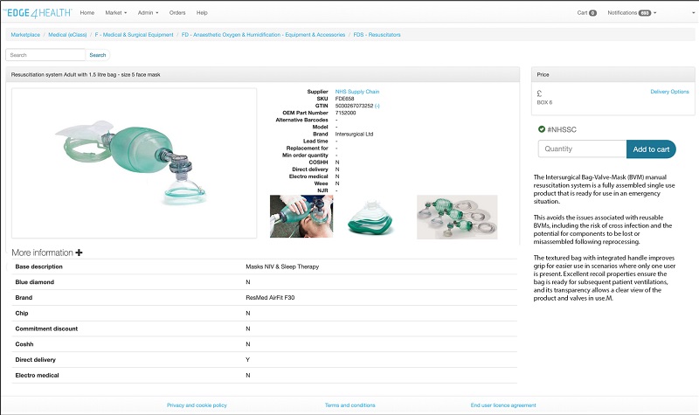View thumbnail of multiple resuscitator kits
699x415 pixels.
coord(457,217)
